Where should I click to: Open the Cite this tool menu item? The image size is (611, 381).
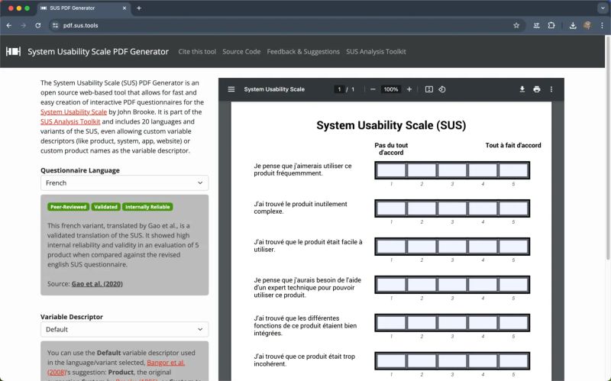tap(197, 51)
